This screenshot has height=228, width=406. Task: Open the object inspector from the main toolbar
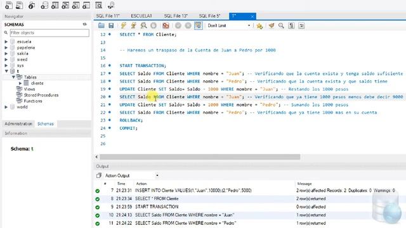[x=32, y=5]
